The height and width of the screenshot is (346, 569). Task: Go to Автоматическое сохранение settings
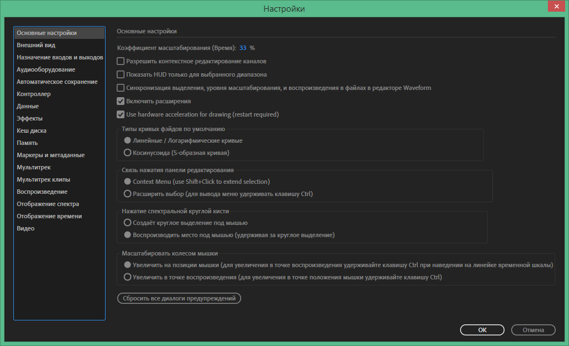(57, 82)
